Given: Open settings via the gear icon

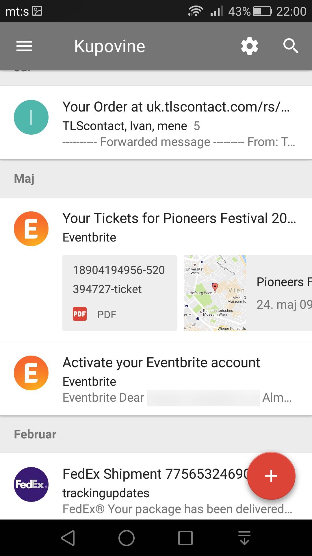Looking at the screenshot, I should point(249,46).
